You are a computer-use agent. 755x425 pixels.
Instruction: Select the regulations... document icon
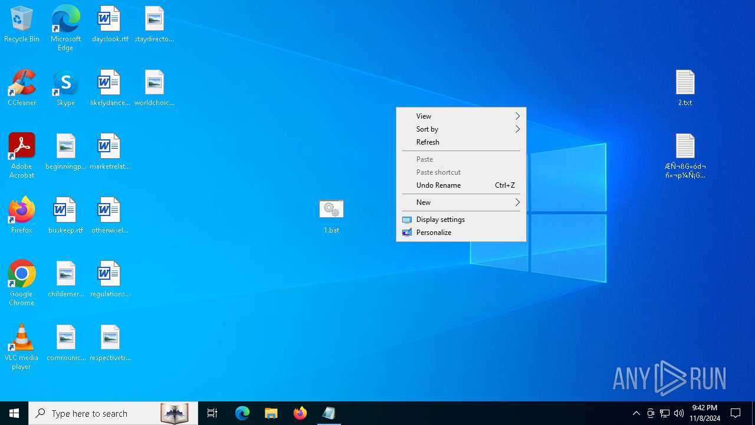[110, 280]
